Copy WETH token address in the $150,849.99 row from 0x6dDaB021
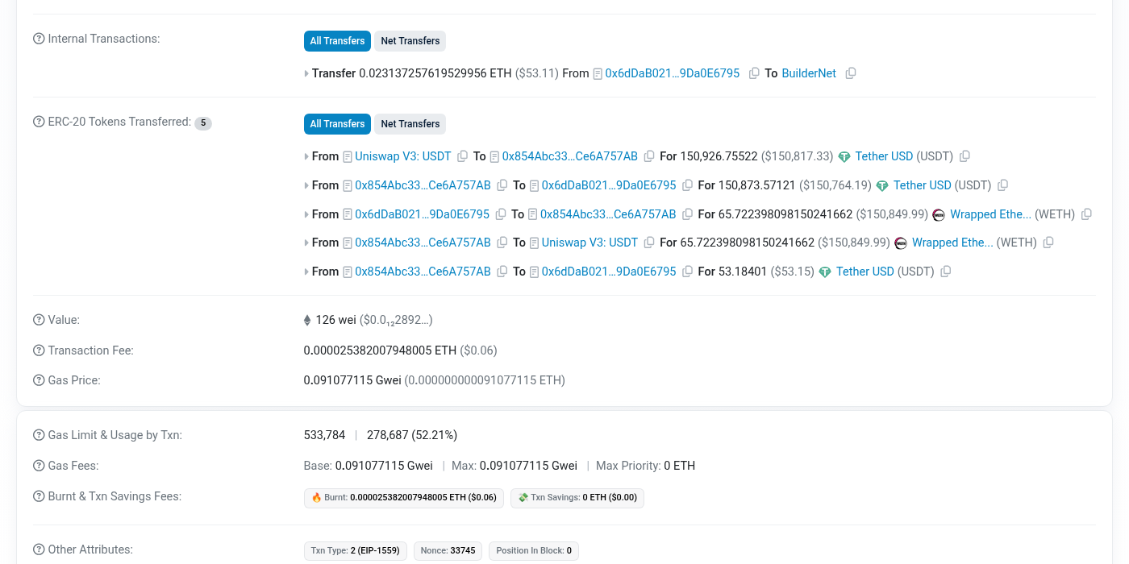Image resolution: width=1129 pixels, height=564 pixels. click(x=1086, y=214)
